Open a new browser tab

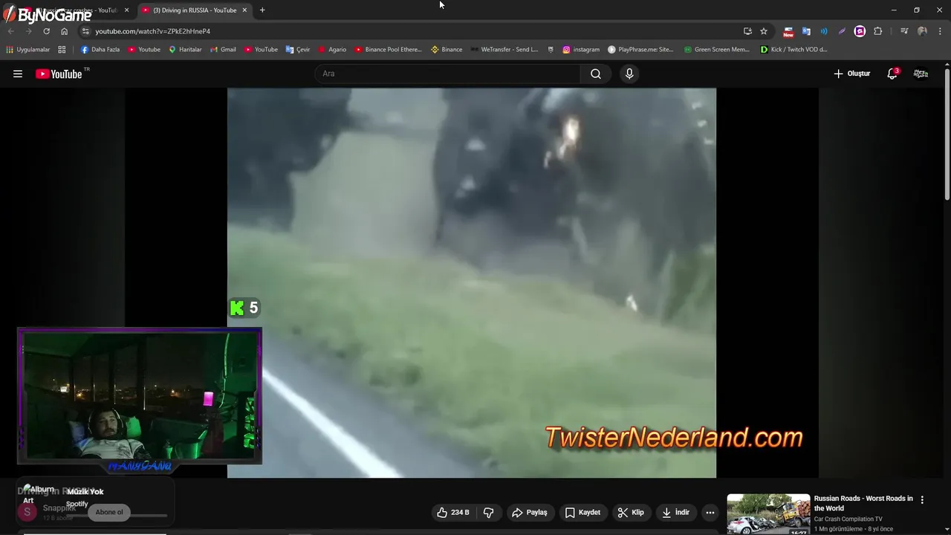coord(262,10)
